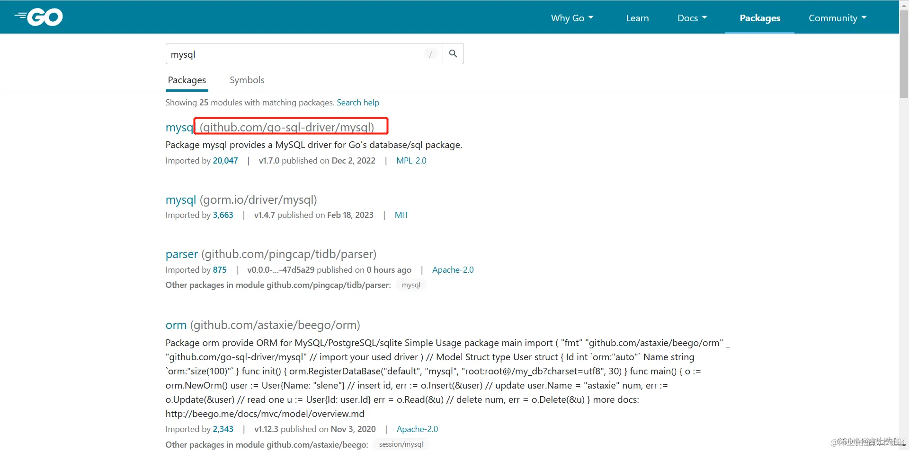
Task: Click the search magnifier button
Action: [x=453, y=54]
